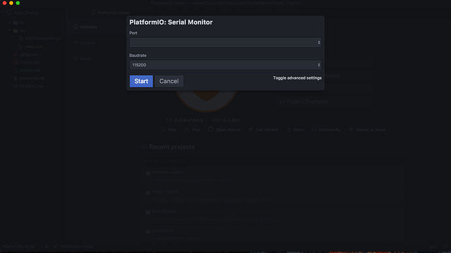Click the Docs icon link
The width and height of the screenshot is (451, 253).
point(288,129)
